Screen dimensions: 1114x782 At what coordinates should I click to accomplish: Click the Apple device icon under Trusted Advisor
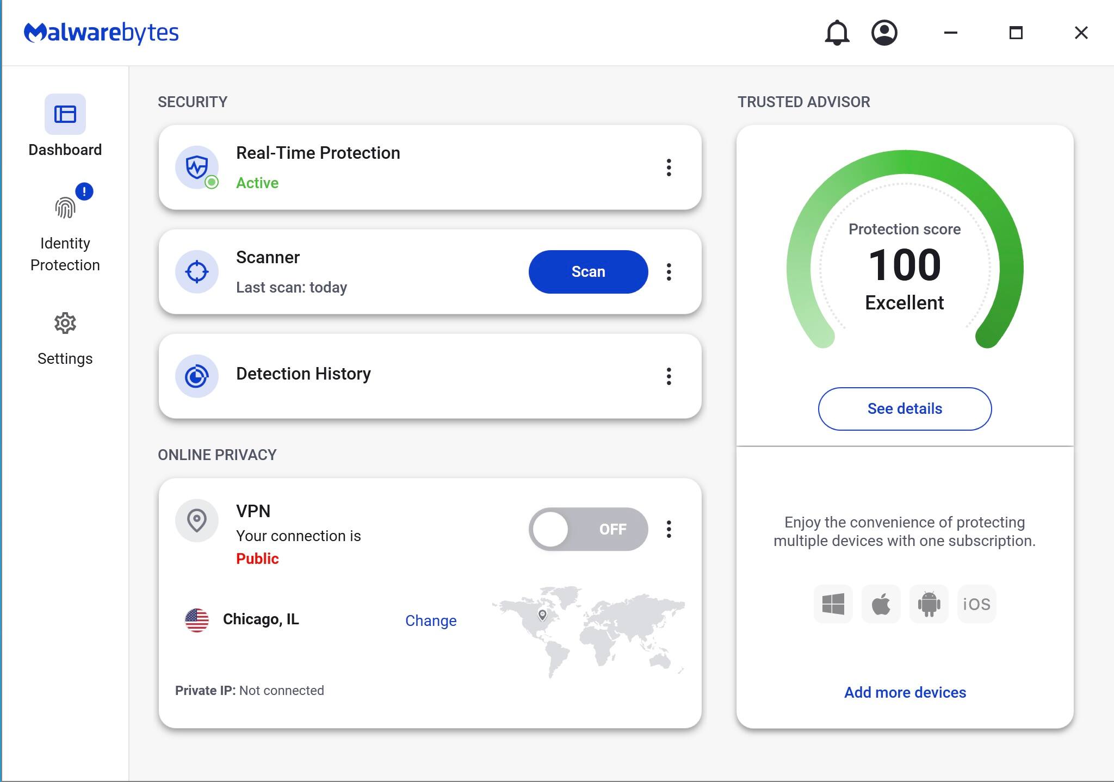(x=881, y=604)
